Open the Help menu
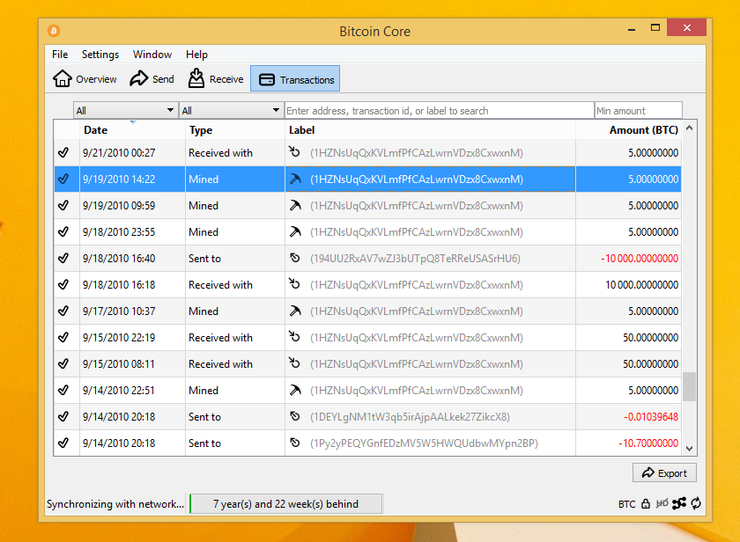740x542 pixels. coord(196,55)
